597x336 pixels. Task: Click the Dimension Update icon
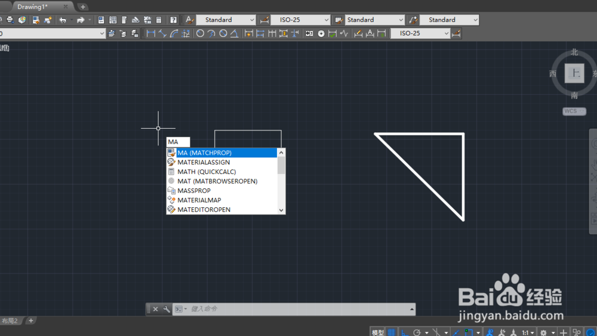pyautogui.click(x=381, y=33)
